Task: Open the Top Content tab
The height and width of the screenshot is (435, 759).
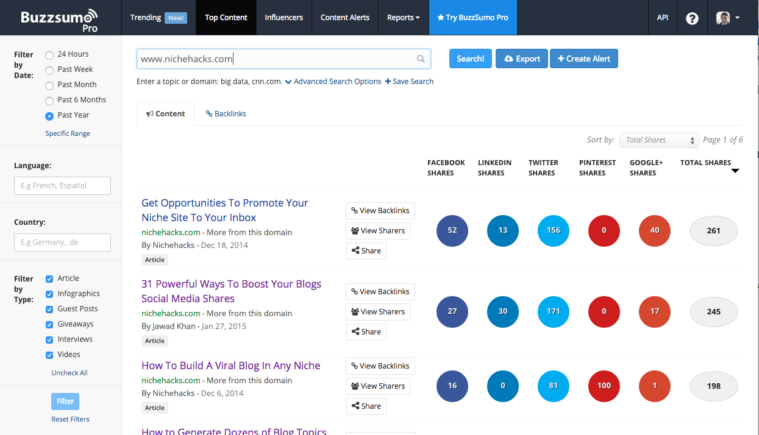Action: 226,18
